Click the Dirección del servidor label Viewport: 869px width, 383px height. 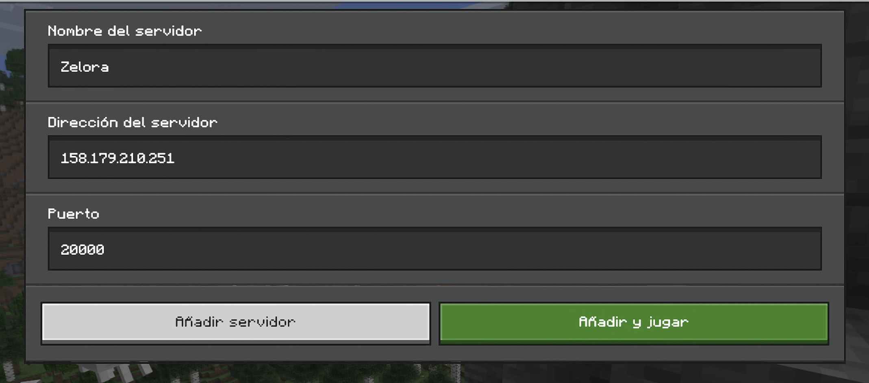133,122
